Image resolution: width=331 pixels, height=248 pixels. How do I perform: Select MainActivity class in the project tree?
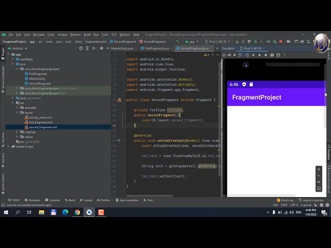click(x=37, y=79)
